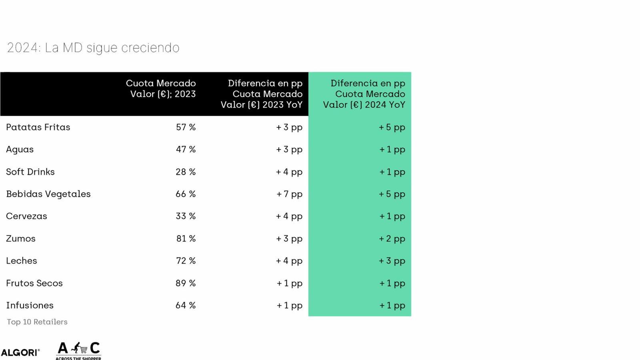
Task: Click the Aguas row label
Action: pos(20,150)
